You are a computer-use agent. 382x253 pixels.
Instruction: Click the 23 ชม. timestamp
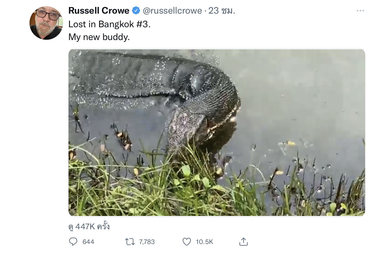pos(222,11)
